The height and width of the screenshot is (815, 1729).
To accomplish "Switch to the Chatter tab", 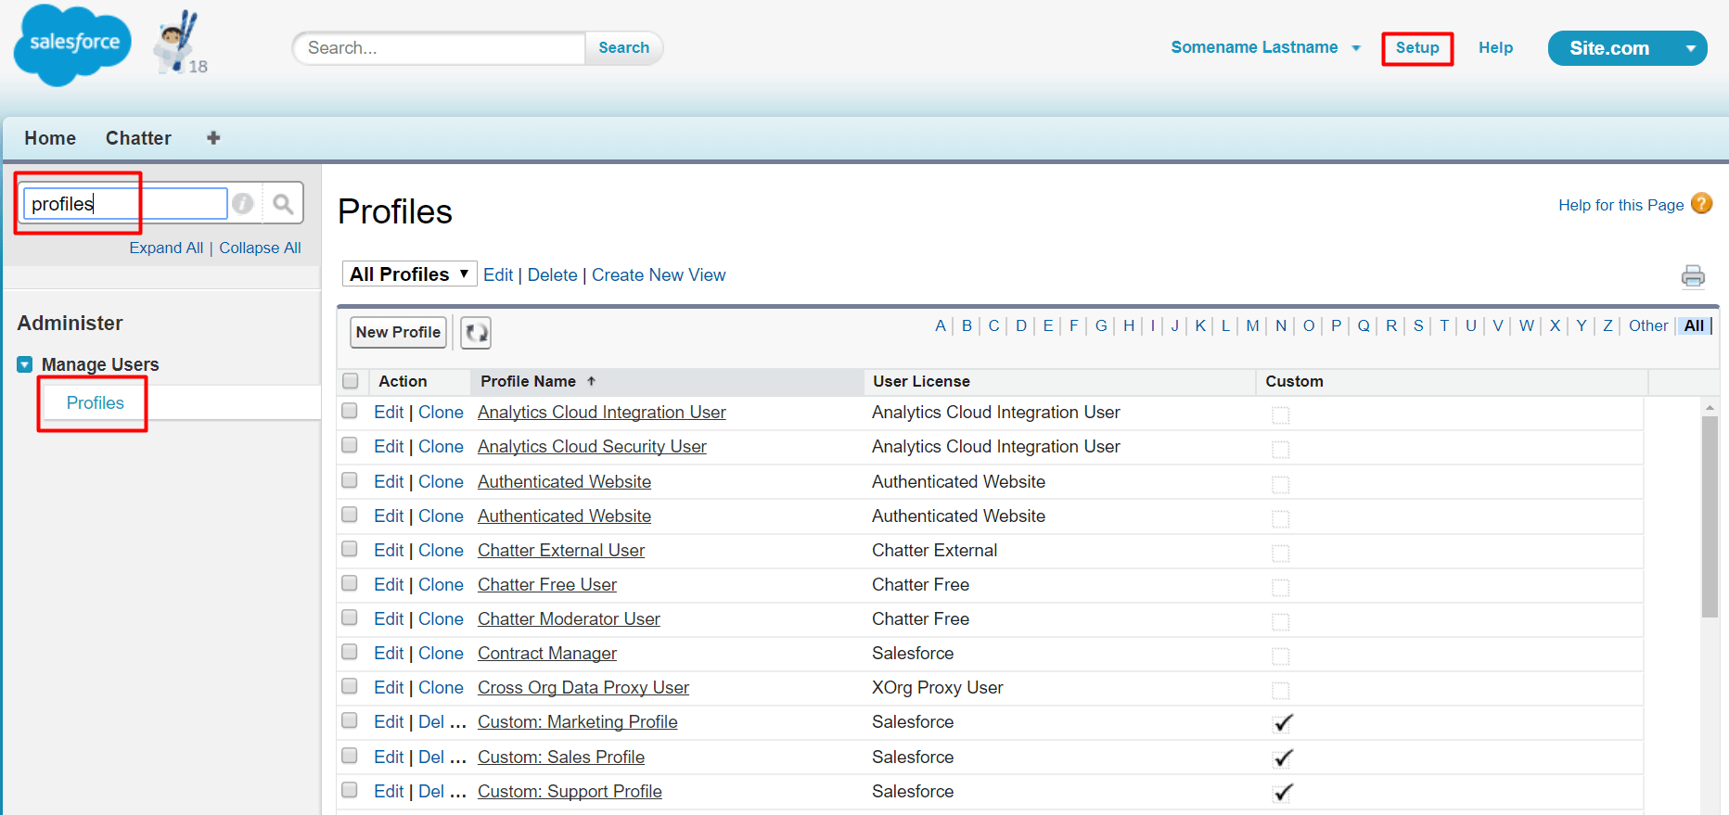I will (x=138, y=138).
